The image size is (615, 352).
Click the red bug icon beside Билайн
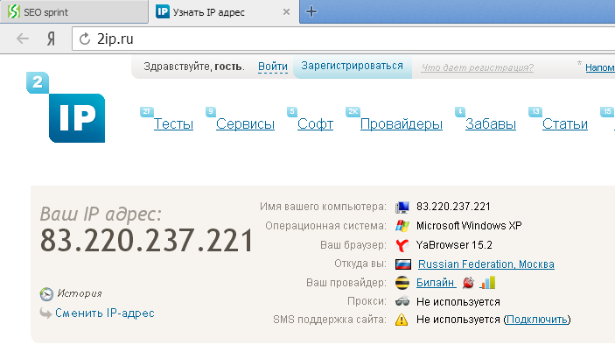click(x=468, y=283)
